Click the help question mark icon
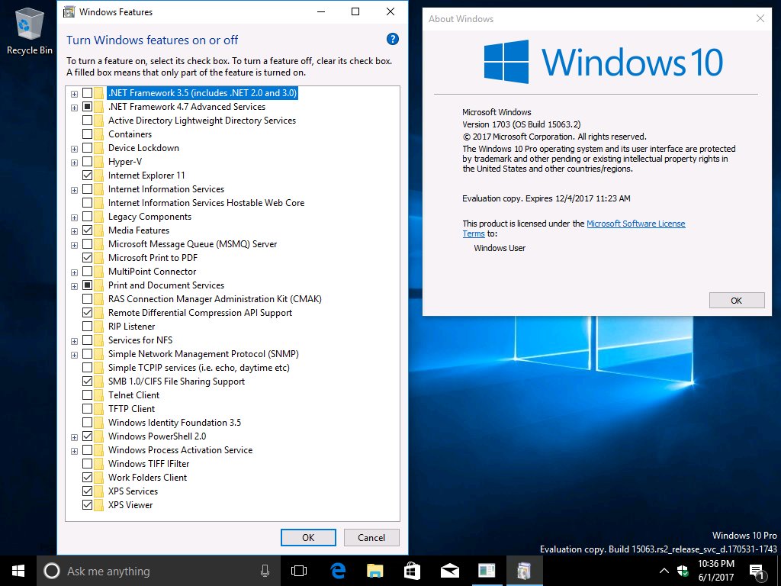781x586 pixels. (393, 39)
